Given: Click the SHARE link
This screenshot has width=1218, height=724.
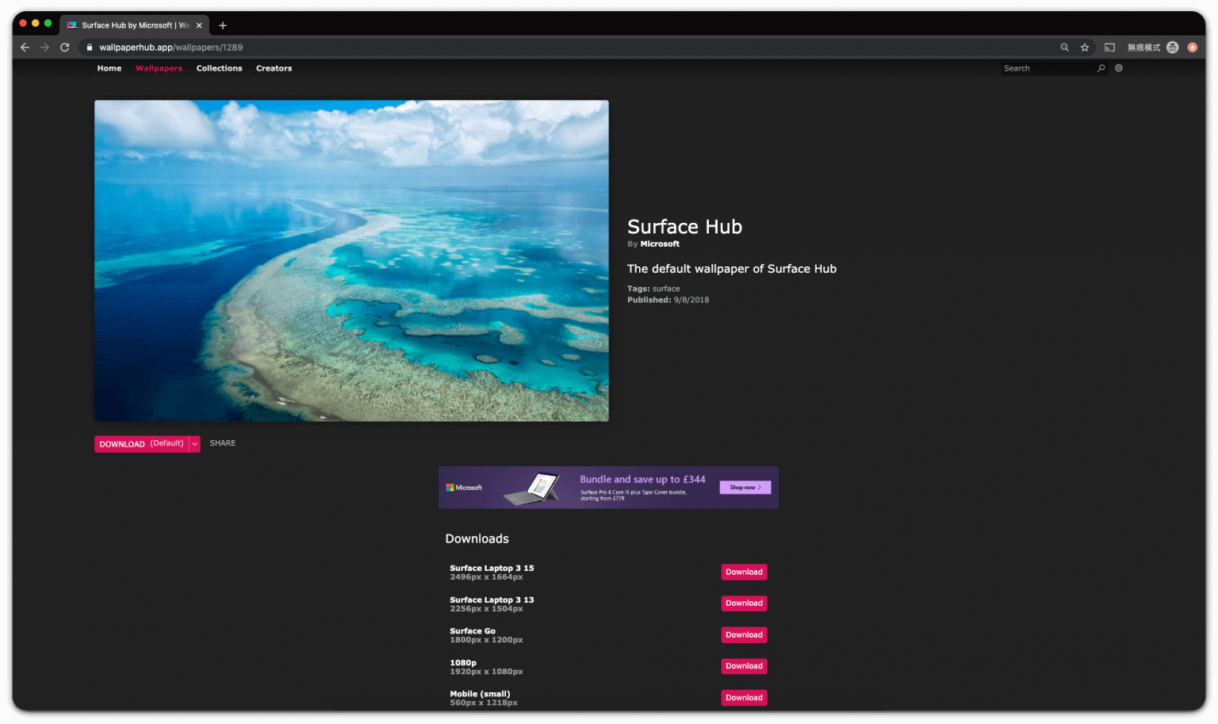Looking at the screenshot, I should click(223, 443).
